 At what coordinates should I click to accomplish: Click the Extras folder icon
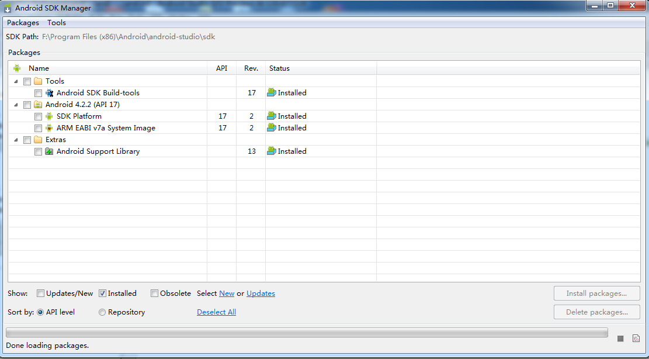tap(38, 140)
